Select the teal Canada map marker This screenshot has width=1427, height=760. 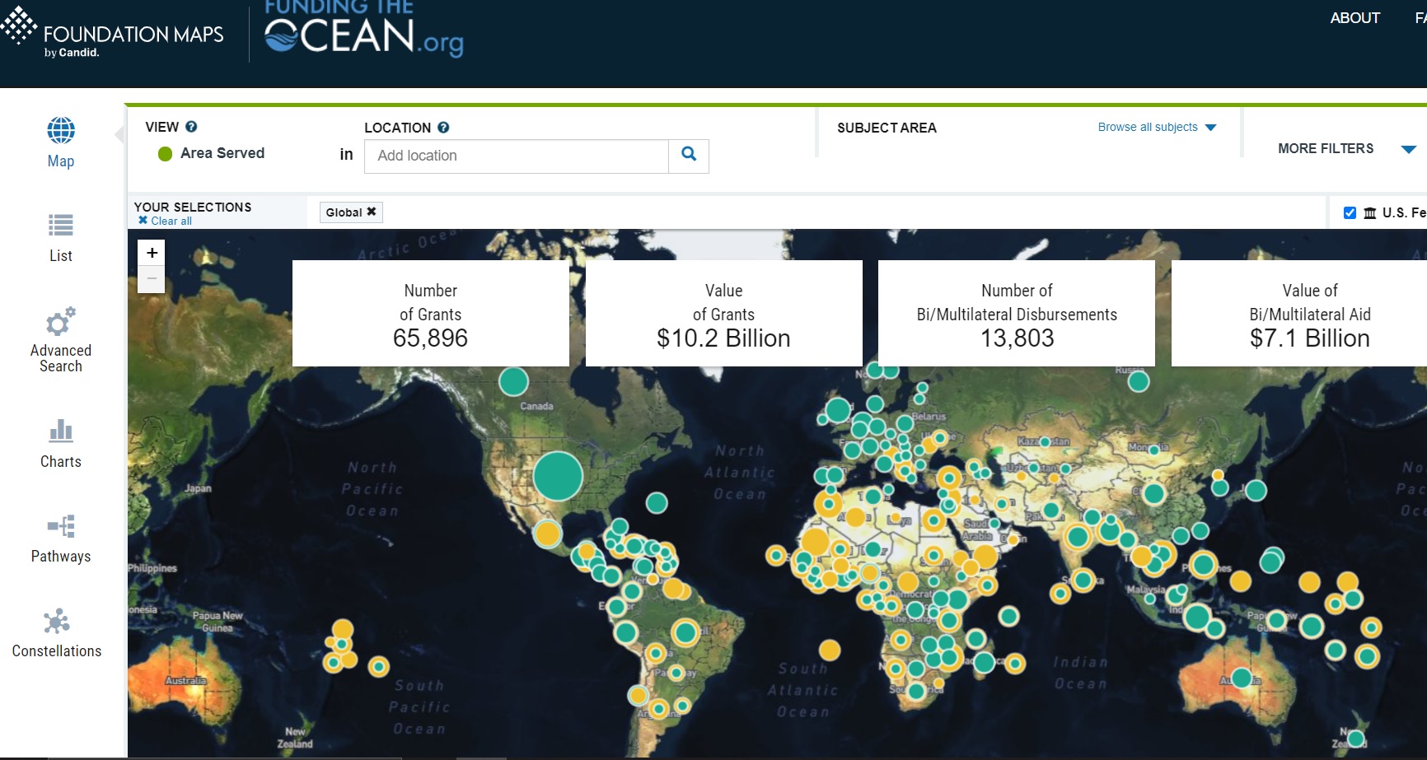tap(513, 381)
